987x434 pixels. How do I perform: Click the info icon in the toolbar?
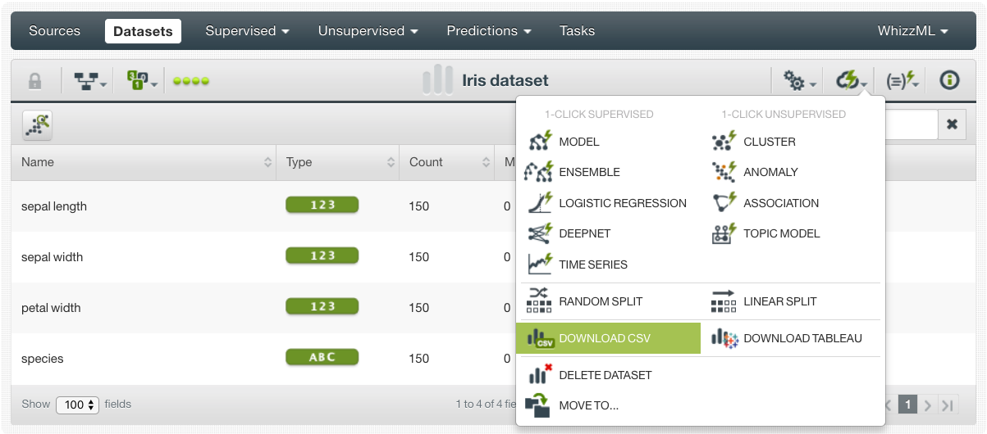pos(949,80)
